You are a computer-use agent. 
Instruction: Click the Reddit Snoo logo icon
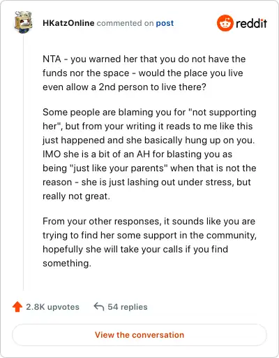[225, 23]
